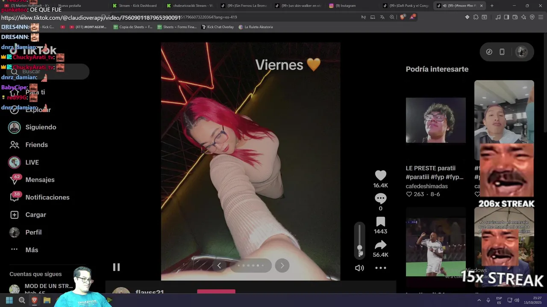
Task: Open the cafedeshimadas username link
Action: pos(427,186)
